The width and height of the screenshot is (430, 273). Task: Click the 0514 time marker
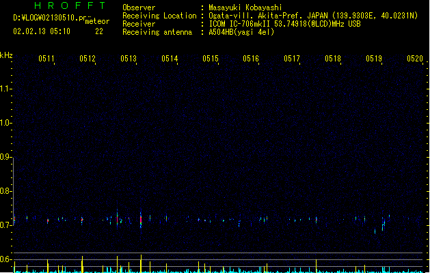click(x=170, y=59)
